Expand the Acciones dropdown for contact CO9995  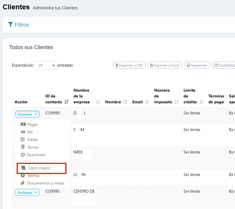point(27,193)
